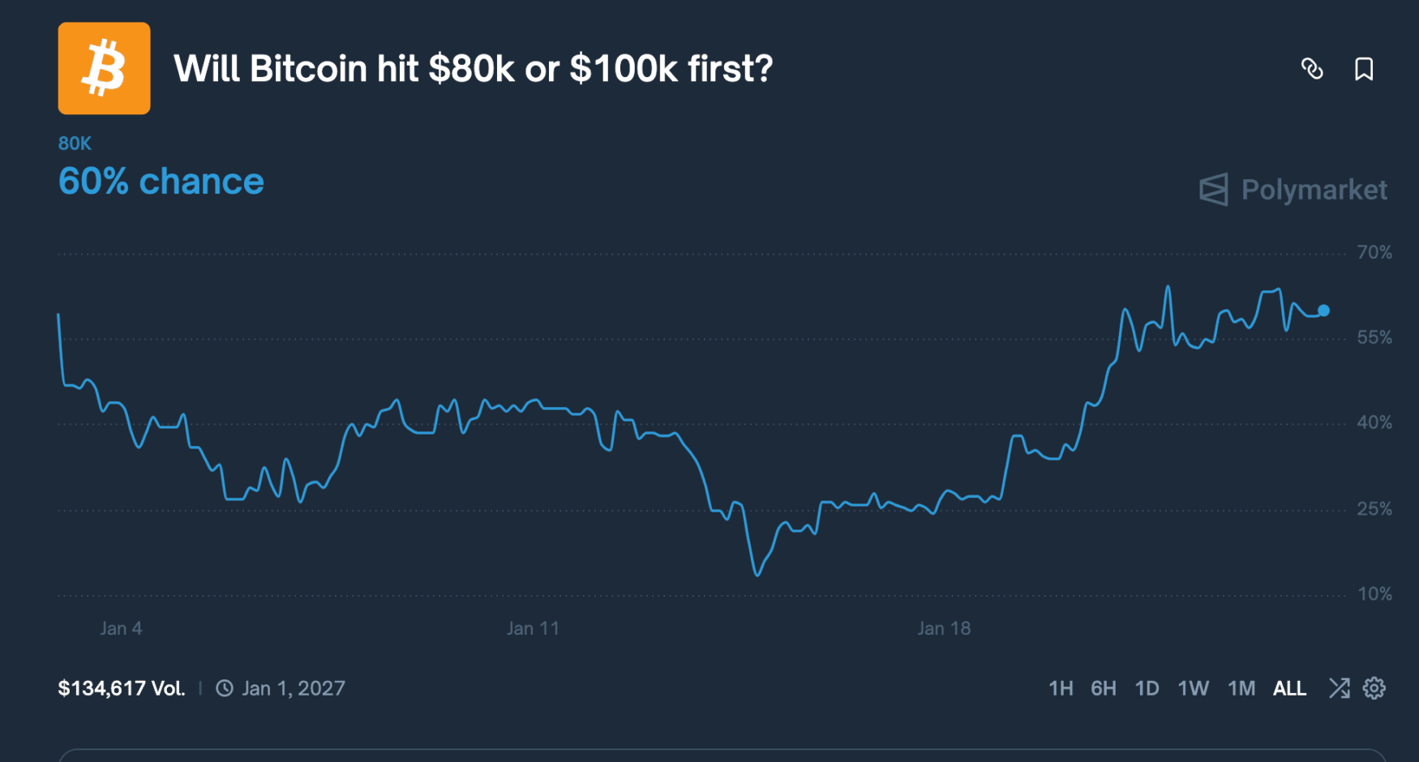Bookmark this Bitcoin market
The width and height of the screenshot is (1419, 762).
[x=1364, y=69]
